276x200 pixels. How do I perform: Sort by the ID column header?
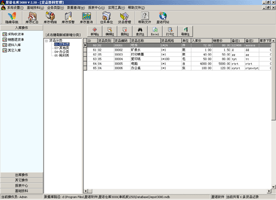[x=92, y=41]
